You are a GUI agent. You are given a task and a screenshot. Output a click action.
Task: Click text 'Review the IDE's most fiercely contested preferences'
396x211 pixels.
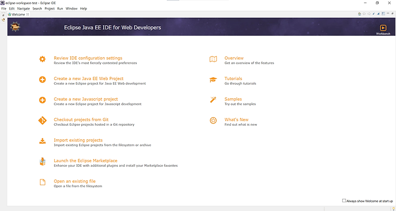pos(95,63)
